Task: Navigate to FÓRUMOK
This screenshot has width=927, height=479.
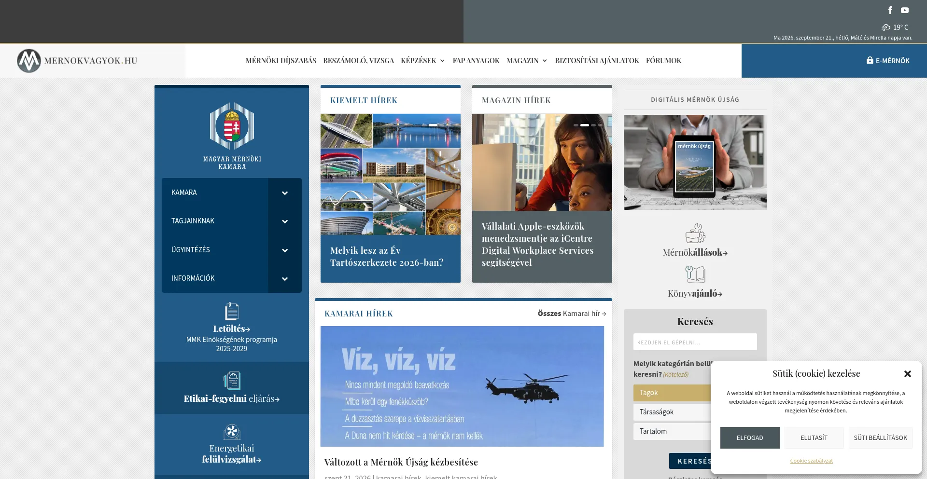Action: point(664,61)
